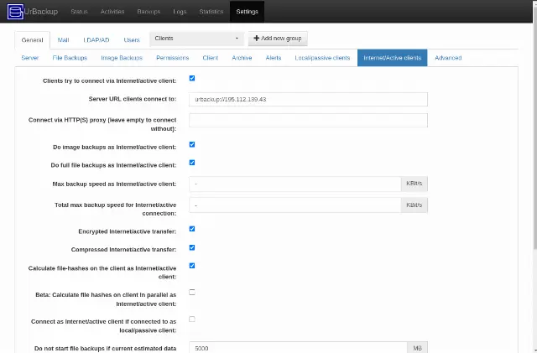537x353 pixels.
Task: Open the Users tab
Action: click(132, 40)
